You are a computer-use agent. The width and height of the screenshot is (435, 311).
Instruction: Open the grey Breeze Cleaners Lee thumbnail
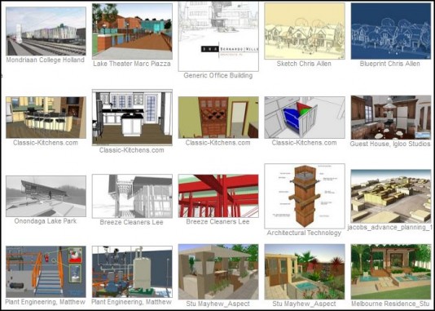pos(132,196)
